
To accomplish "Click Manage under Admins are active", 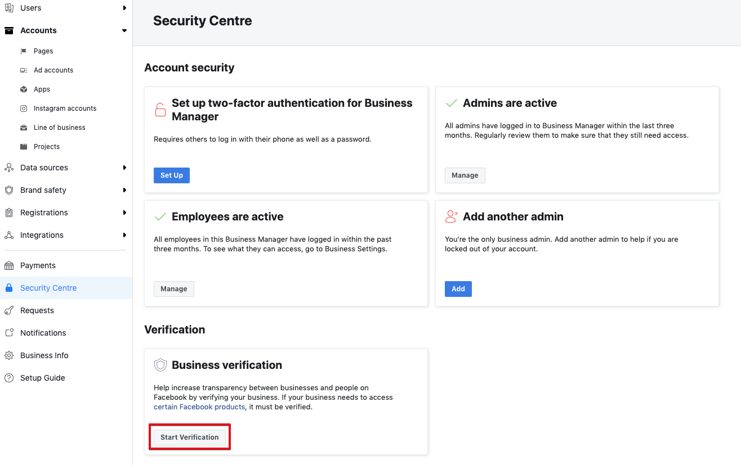I will click(465, 175).
